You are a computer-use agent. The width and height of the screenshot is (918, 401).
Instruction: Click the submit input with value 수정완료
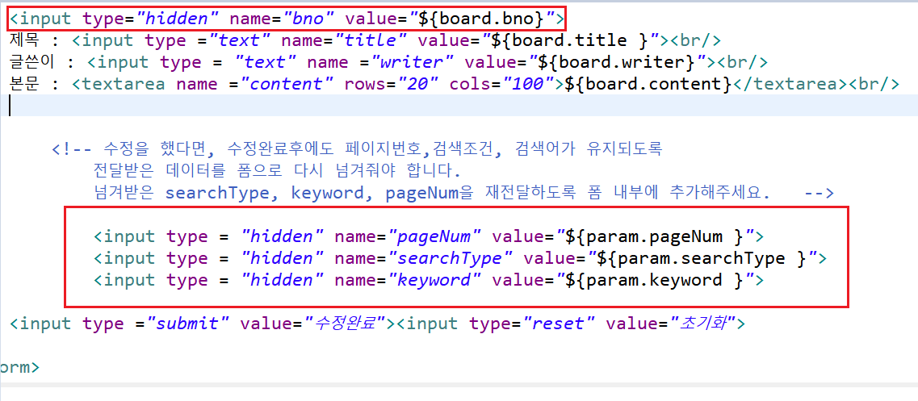(203, 323)
